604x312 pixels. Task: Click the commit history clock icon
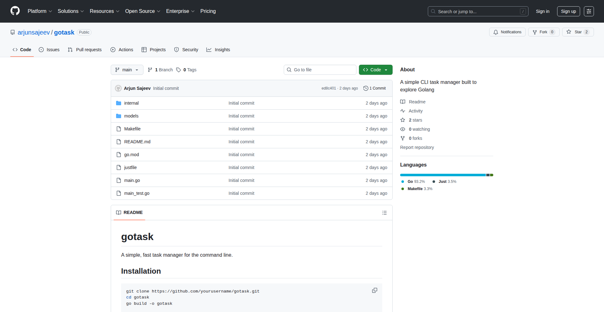click(x=366, y=88)
